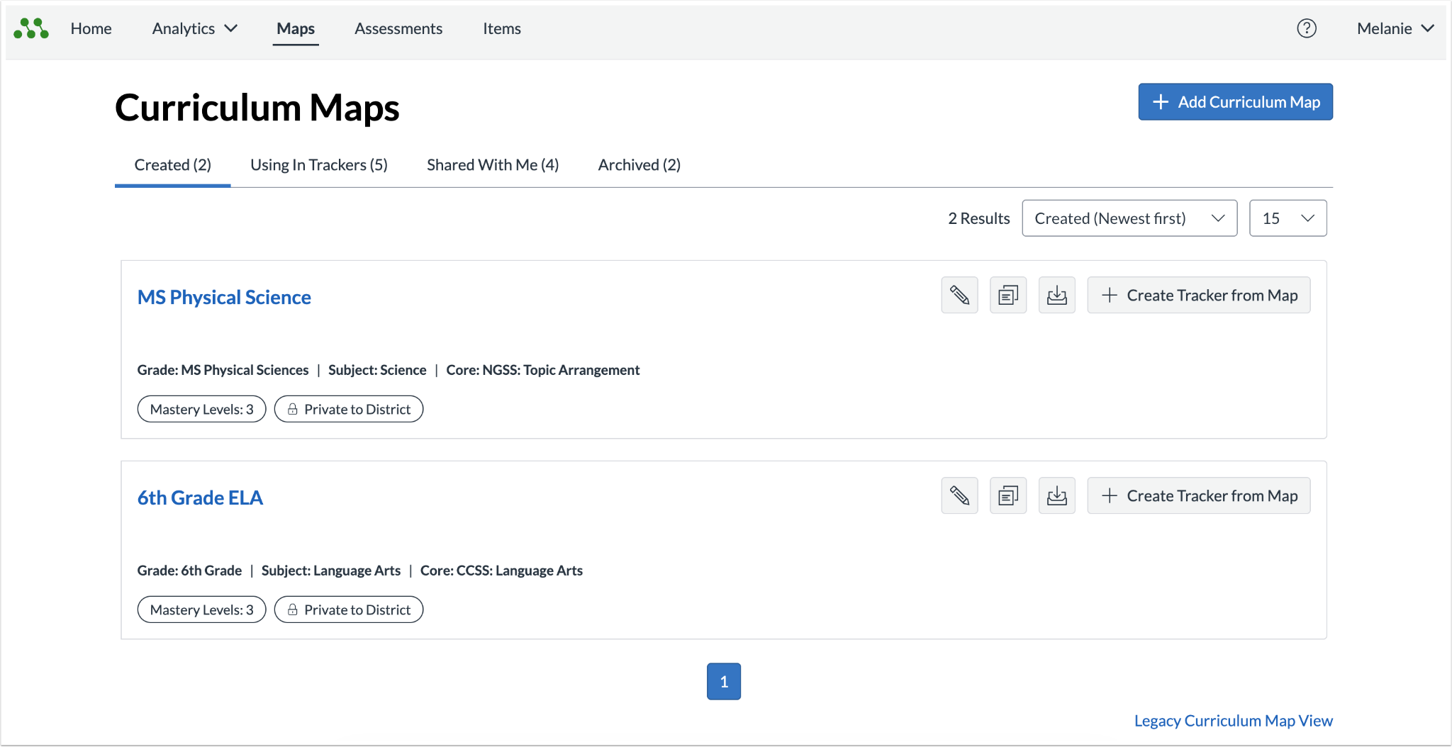The image size is (1452, 747).
Task: Click the edit pencil icon for MS Physical Science
Action: tap(959, 295)
